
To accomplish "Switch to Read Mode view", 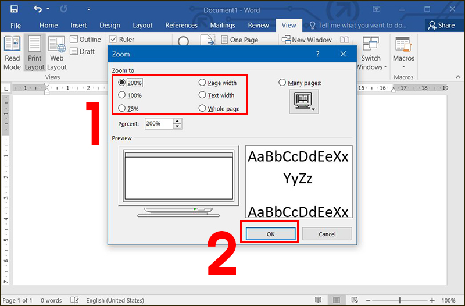I will (x=12, y=53).
